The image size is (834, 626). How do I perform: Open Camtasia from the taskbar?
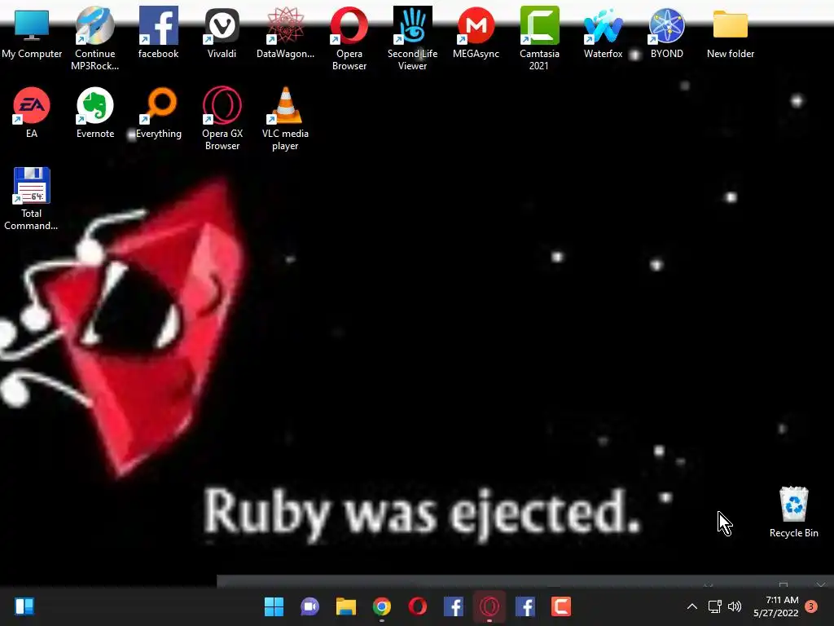point(560,606)
